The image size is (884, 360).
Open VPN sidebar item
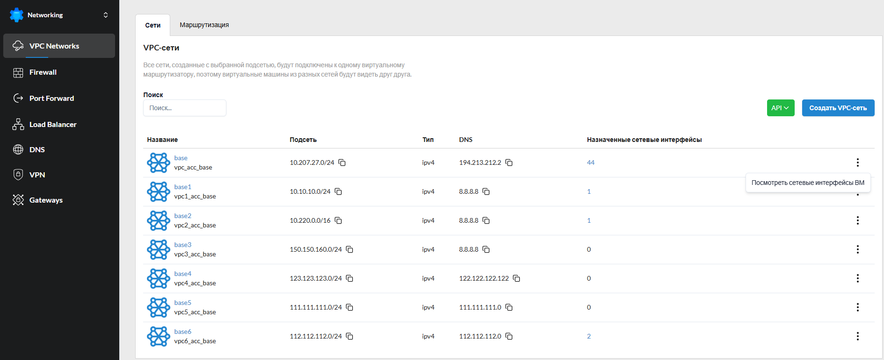(59, 175)
